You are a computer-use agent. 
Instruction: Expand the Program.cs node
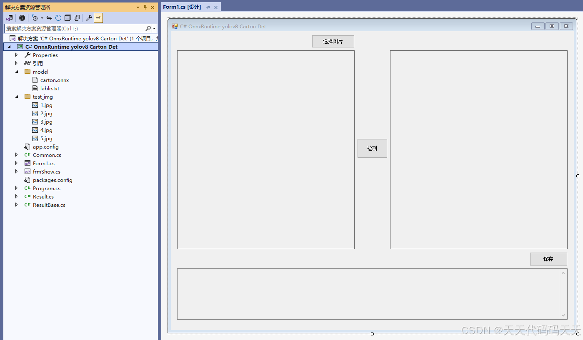pos(17,188)
